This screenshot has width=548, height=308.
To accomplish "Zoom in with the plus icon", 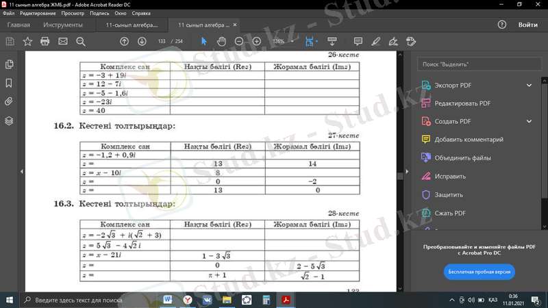I will [257, 41].
